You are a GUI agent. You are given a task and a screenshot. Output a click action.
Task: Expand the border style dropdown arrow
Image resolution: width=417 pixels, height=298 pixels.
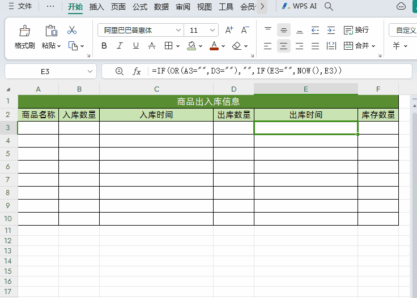[x=178, y=46]
